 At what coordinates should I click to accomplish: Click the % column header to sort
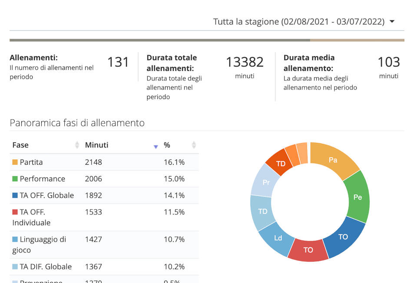point(167,145)
